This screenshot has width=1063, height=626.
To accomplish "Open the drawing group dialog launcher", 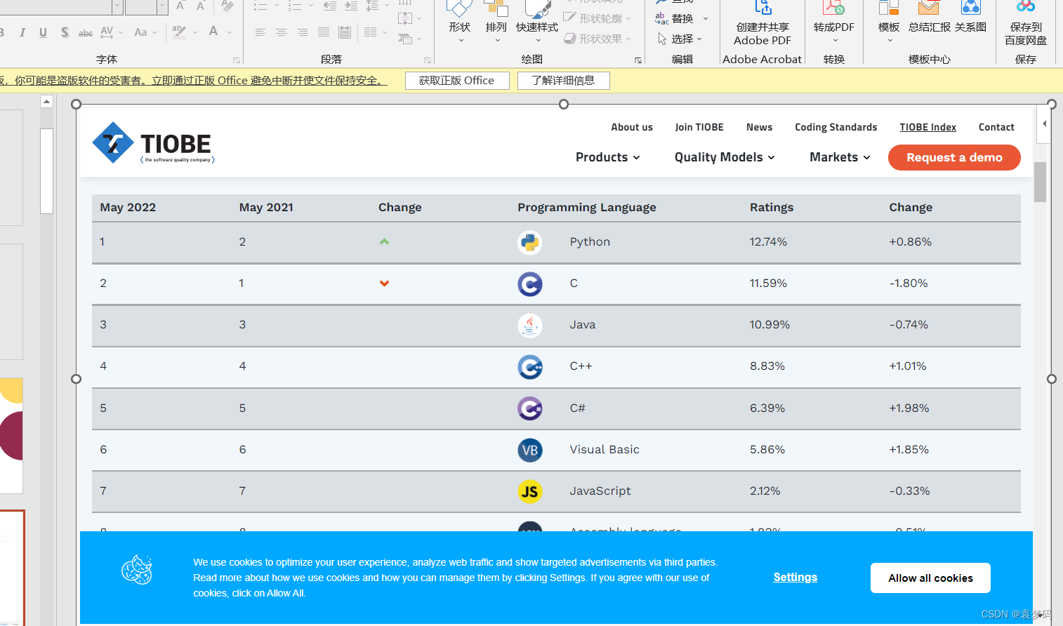I will point(638,60).
